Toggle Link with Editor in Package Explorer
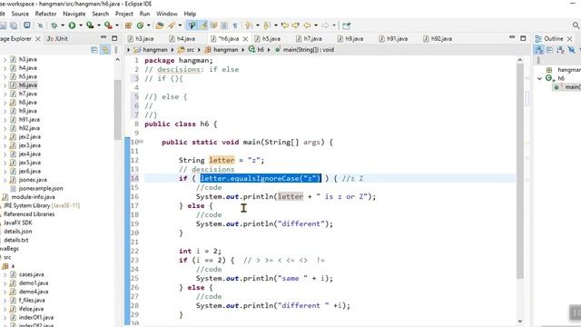581x327 pixels. tap(105, 50)
